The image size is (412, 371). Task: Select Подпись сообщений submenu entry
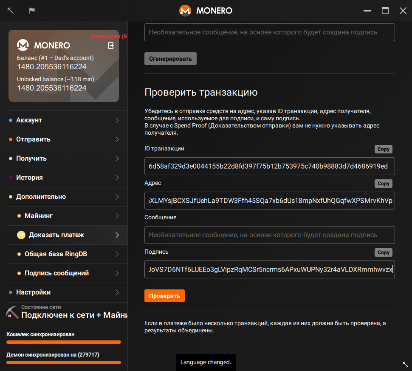(x=67, y=273)
